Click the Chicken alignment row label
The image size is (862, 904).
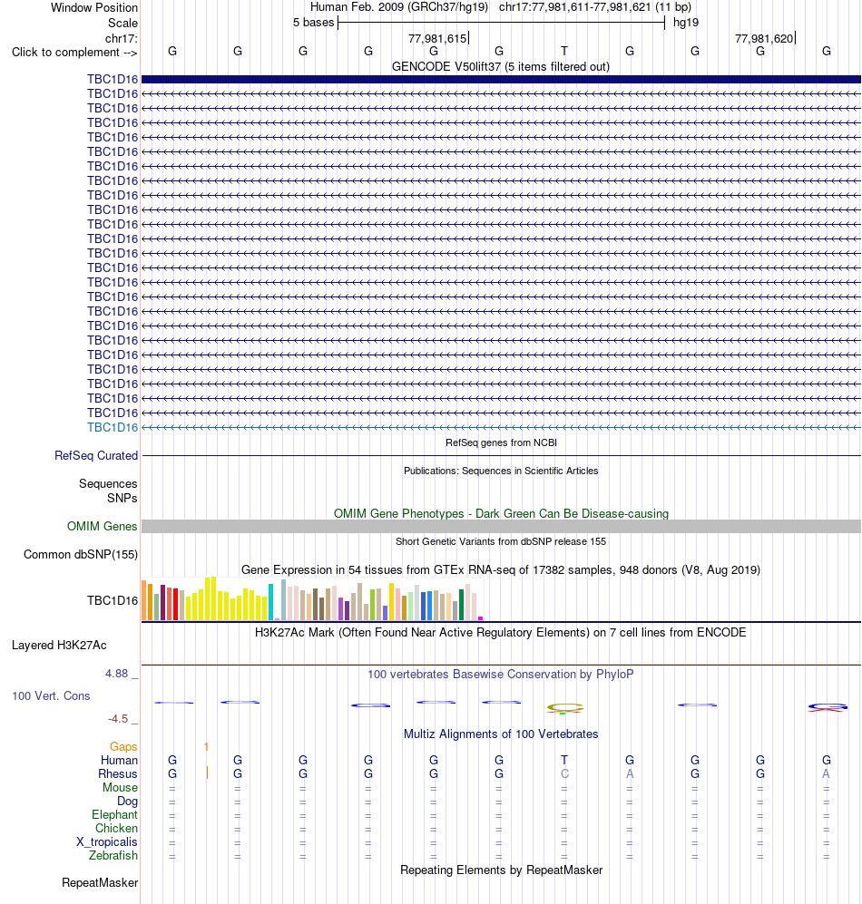(x=116, y=829)
